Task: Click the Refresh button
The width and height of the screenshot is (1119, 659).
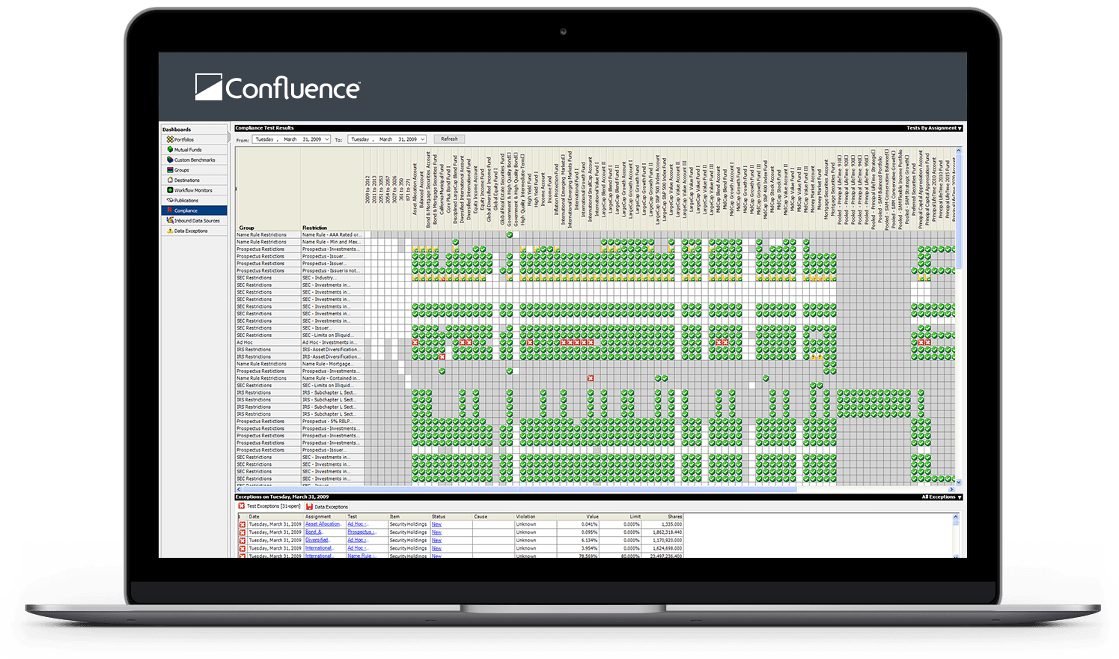Action: 449,139
